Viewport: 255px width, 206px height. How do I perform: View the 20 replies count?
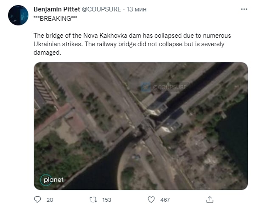click(50, 199)
